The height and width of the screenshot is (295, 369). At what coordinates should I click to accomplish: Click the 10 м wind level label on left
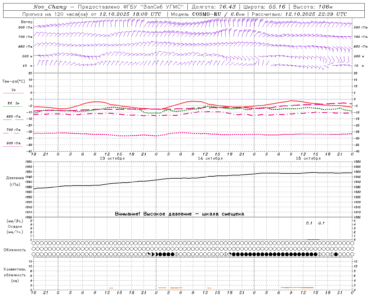pyautogui.click(x=28, y=66)
